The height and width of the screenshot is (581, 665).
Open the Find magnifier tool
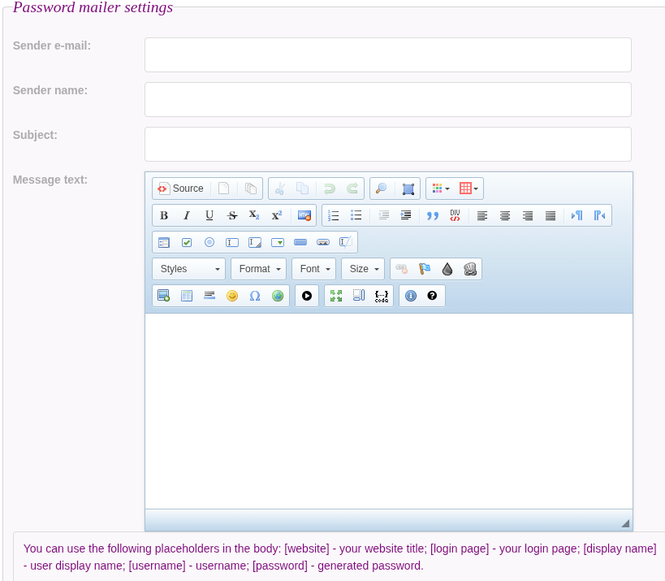tap(382, 189)
